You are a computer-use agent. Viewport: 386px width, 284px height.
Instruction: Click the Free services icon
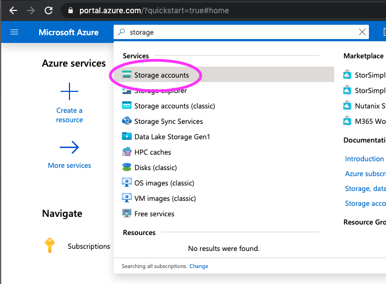click(127, 213)
